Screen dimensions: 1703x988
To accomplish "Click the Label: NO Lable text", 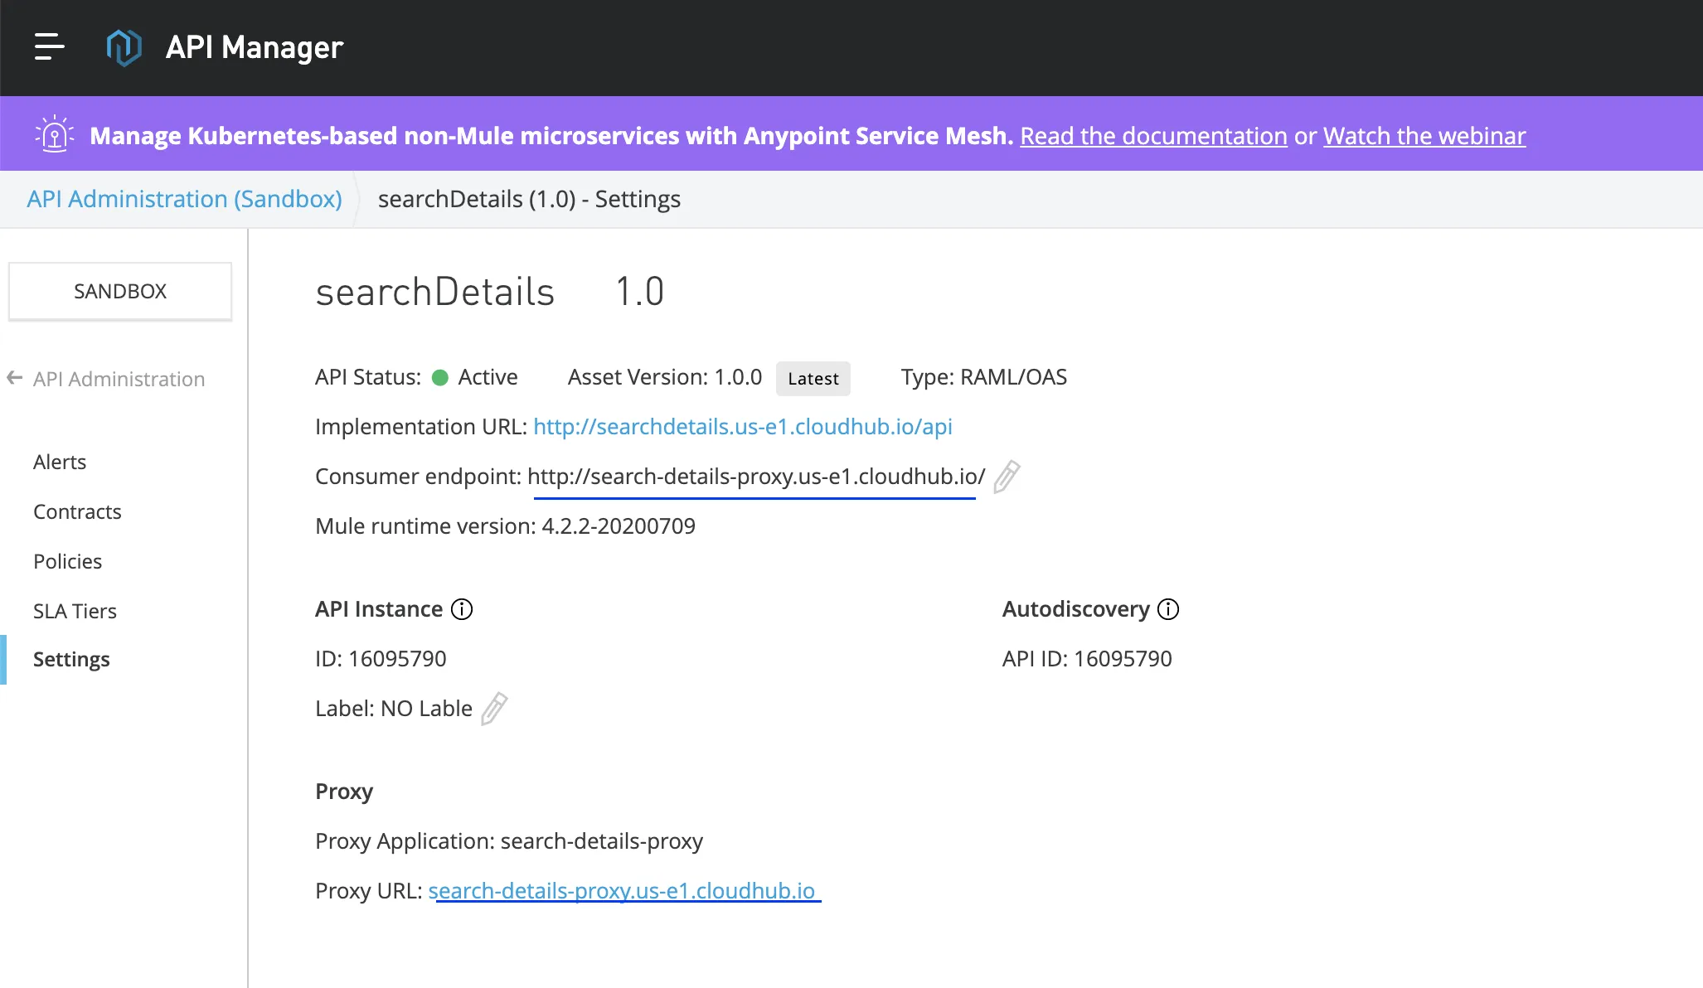I will pyautogui.click(x=394, y=709).
